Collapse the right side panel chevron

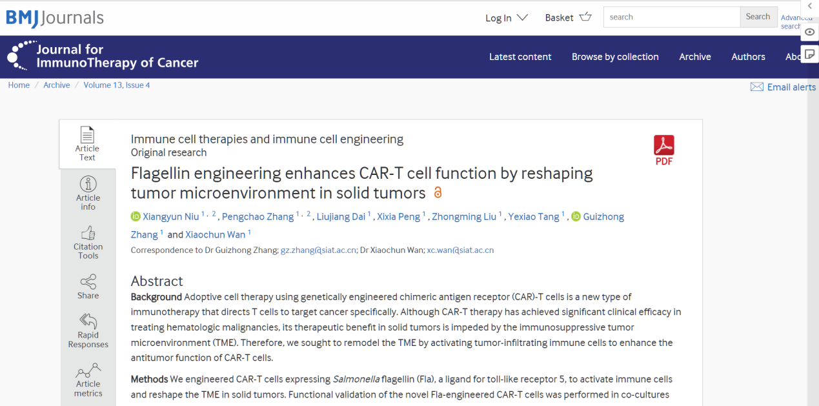pos(810,6)
